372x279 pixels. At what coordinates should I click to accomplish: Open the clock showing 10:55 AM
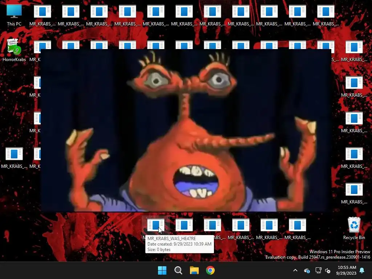click(x=346, y=270)
